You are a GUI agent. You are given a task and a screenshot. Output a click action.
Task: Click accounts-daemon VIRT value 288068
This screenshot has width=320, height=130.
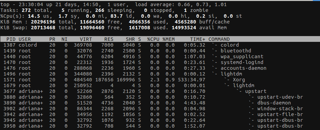coord(83,68)
